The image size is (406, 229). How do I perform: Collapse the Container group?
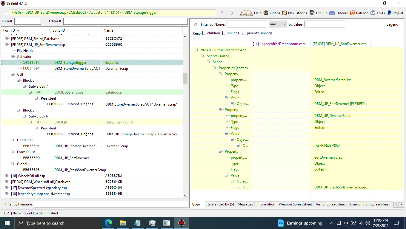click(x=13, y=140)
